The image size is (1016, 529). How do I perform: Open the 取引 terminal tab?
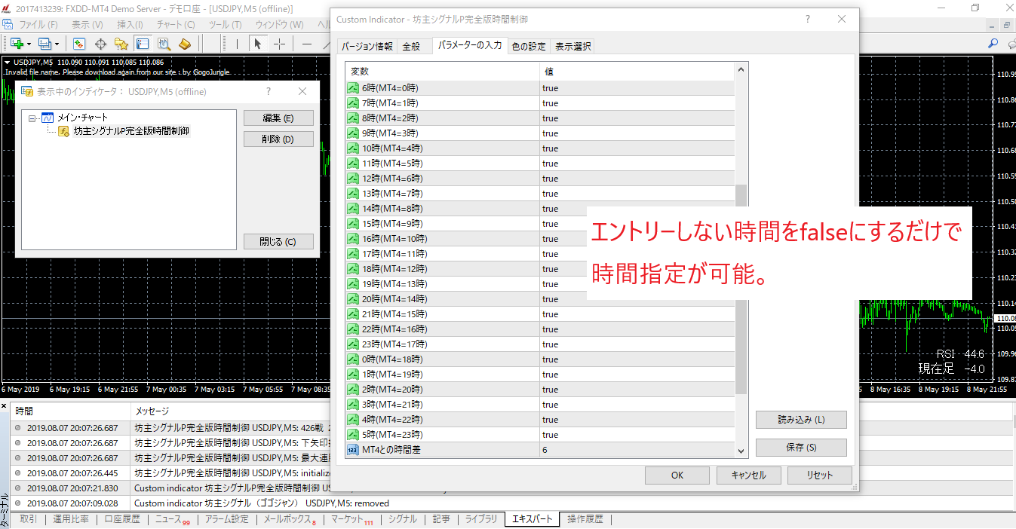pos(29,519)
